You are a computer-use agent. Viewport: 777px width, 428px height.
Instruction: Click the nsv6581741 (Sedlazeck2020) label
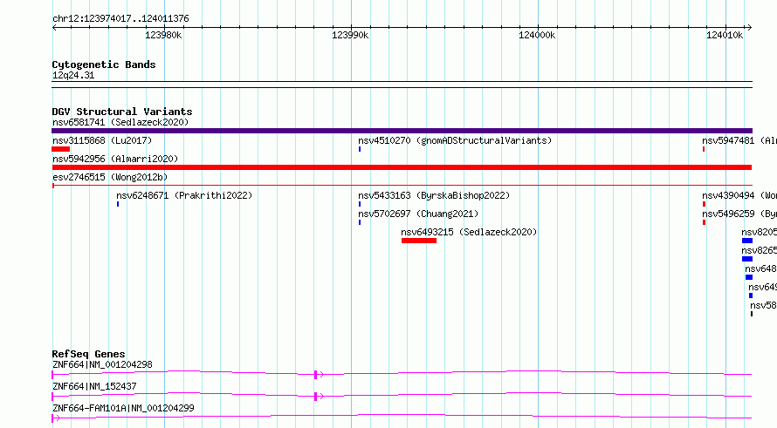tap(120, 122)
